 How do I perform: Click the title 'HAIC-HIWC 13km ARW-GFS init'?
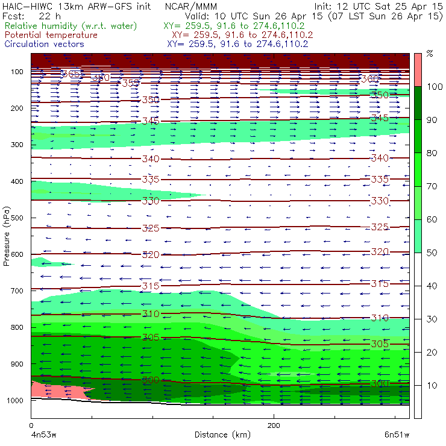(77, 6)
